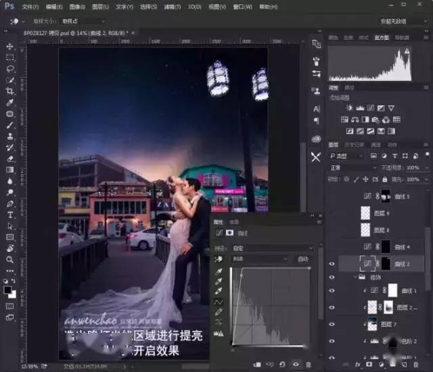The image size is (433, 372).
Task: Add Brightness/Contrast adjustment icon
Action: (x=350, y=108)
